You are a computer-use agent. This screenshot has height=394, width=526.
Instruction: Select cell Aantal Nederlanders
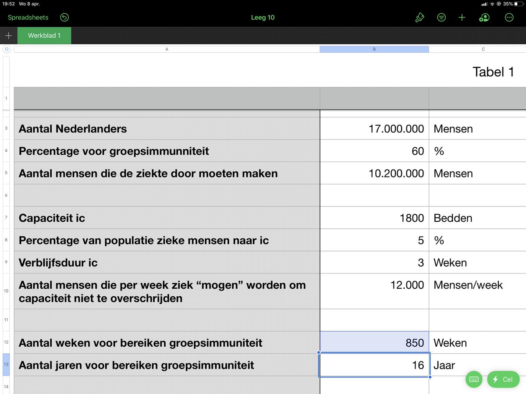click(x=167, y=129)
